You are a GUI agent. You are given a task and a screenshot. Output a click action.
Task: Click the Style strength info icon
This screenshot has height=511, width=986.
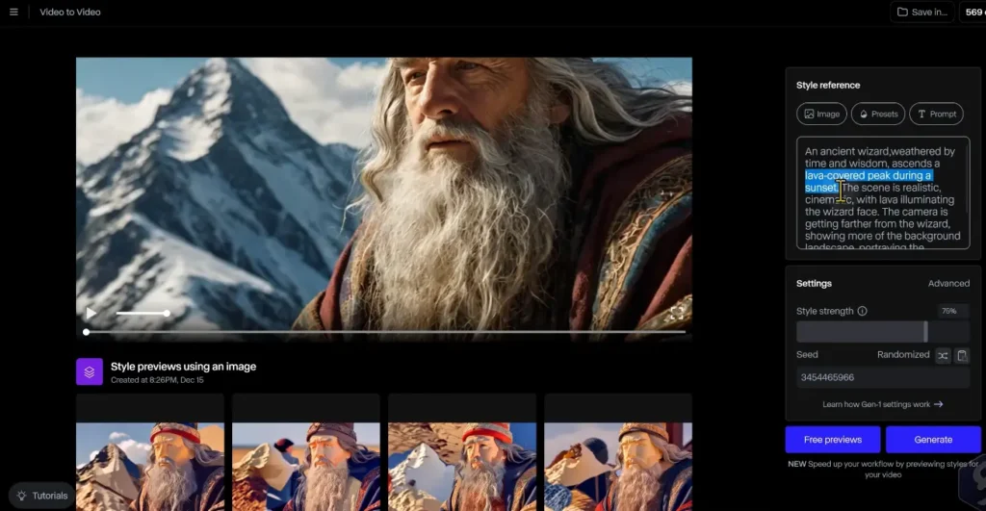(862, 311)
